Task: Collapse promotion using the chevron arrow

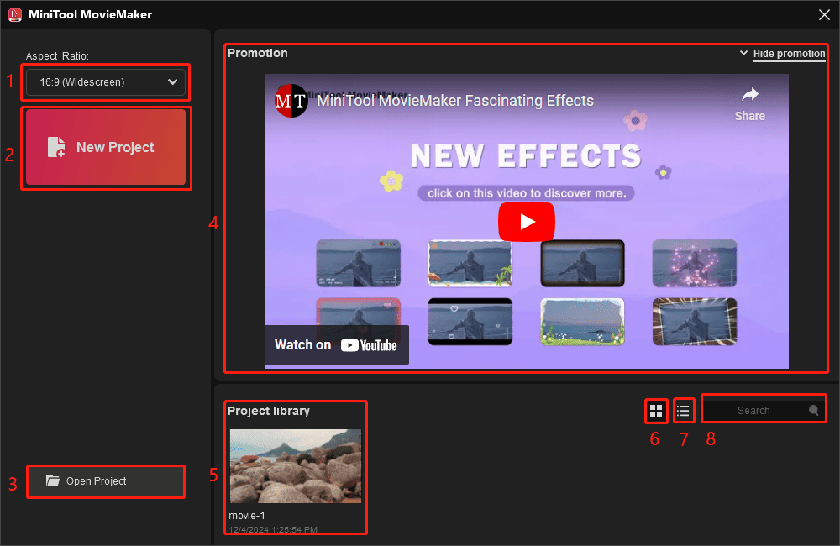Action: click(743, 53)
